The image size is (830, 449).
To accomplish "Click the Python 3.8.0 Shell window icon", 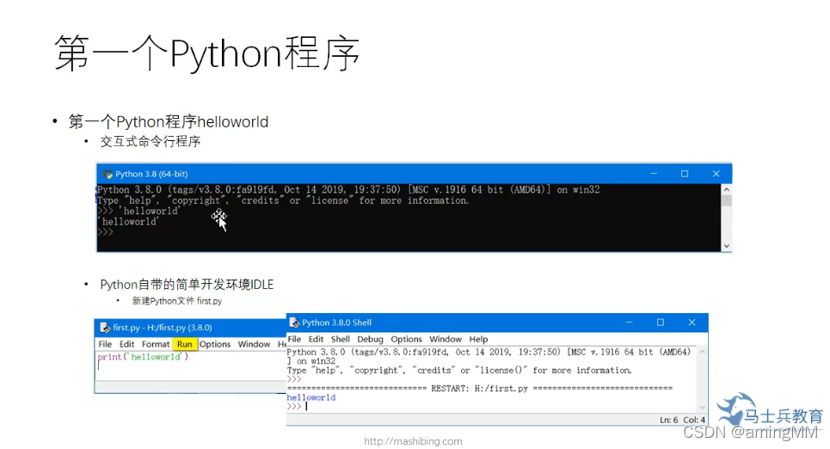I will [294, 323].
